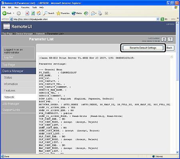Click the IE Back arrow icon

coord(4,13)
